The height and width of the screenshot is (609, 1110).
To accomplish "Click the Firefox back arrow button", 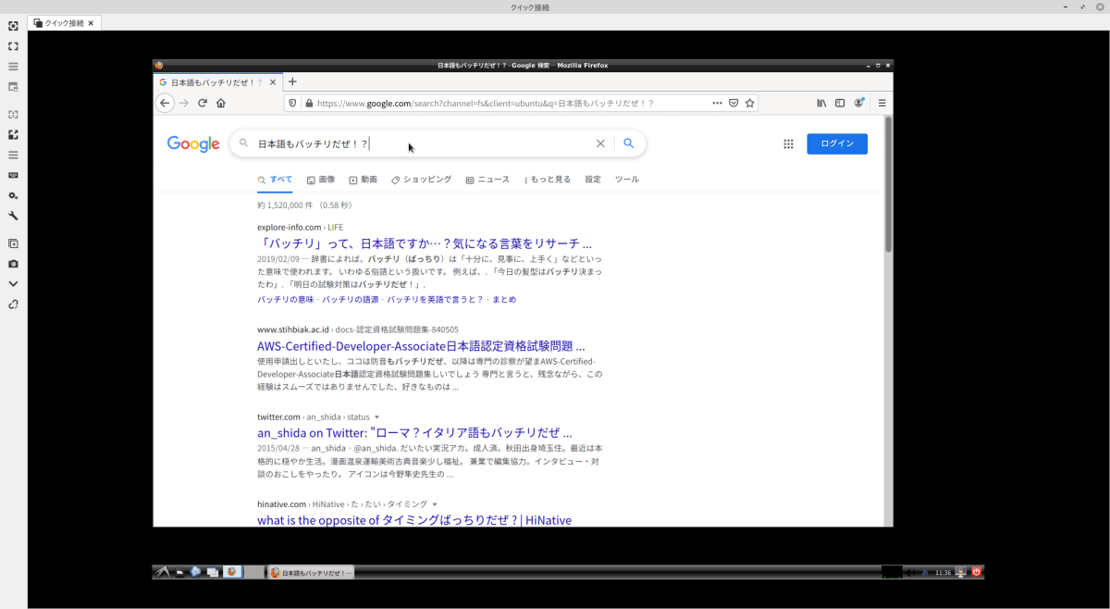I will (165, 103).
